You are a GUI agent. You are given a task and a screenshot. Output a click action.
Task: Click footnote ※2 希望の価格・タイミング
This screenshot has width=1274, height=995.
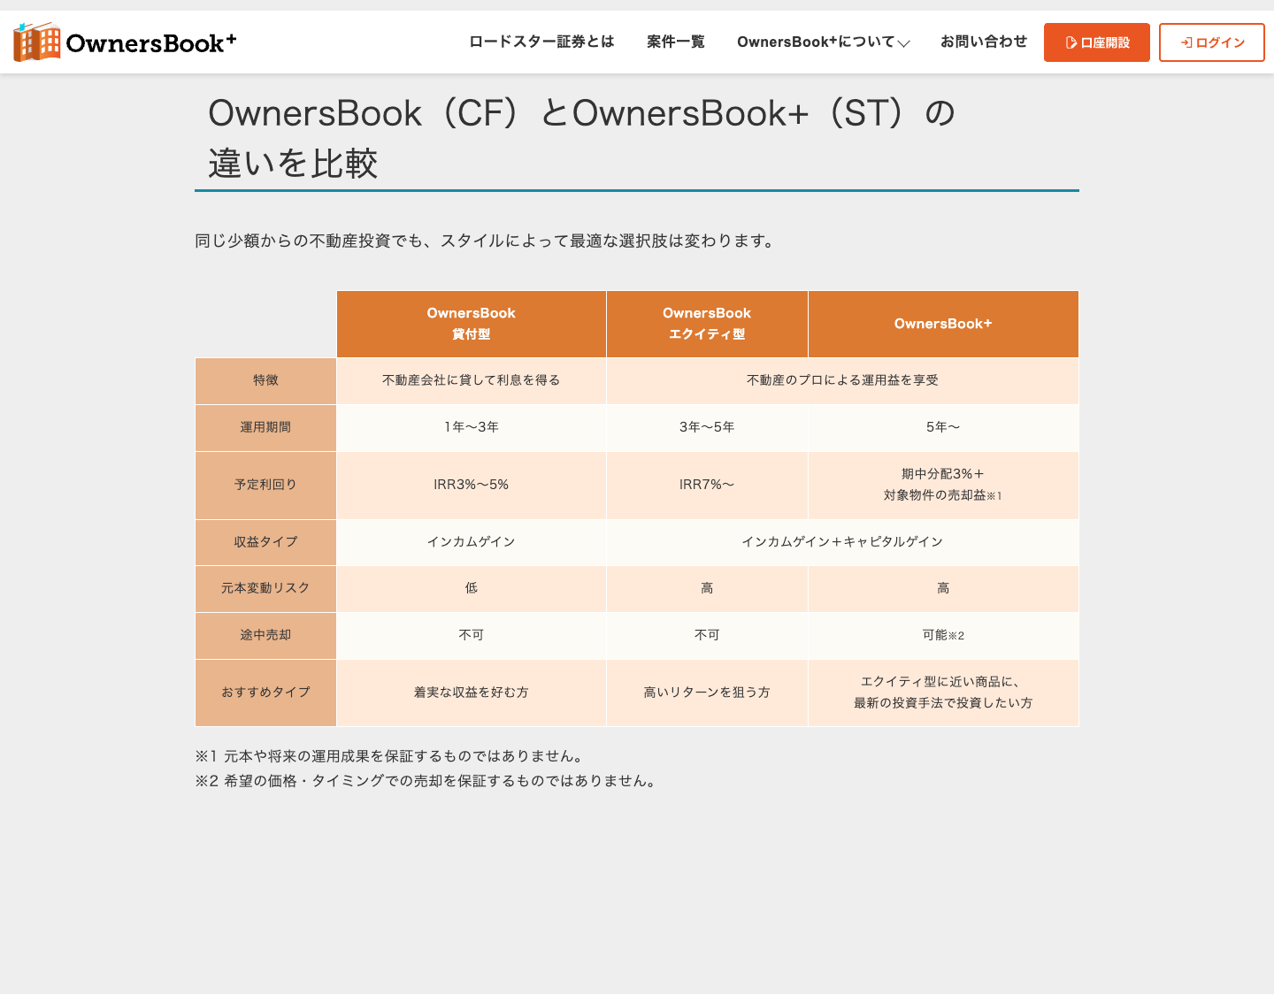428,781
